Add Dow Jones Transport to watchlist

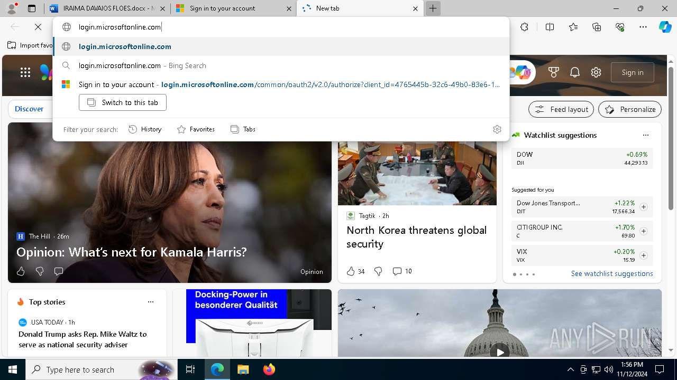644,207
